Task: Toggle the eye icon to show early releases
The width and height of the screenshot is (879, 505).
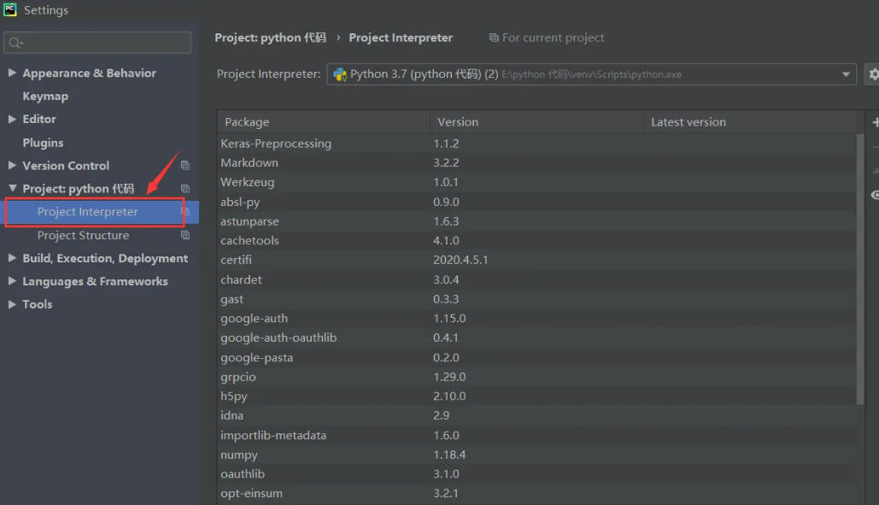Action: (874, 195)
